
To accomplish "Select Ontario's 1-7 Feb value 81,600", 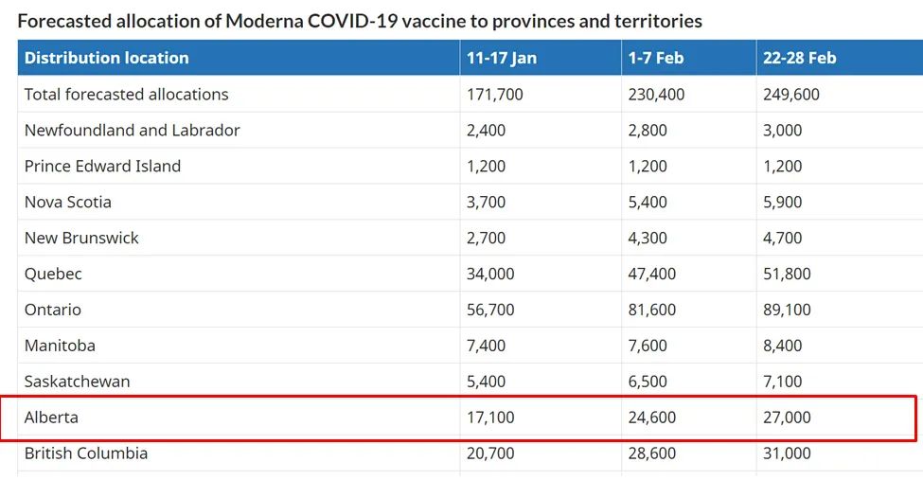I will 651,310.
